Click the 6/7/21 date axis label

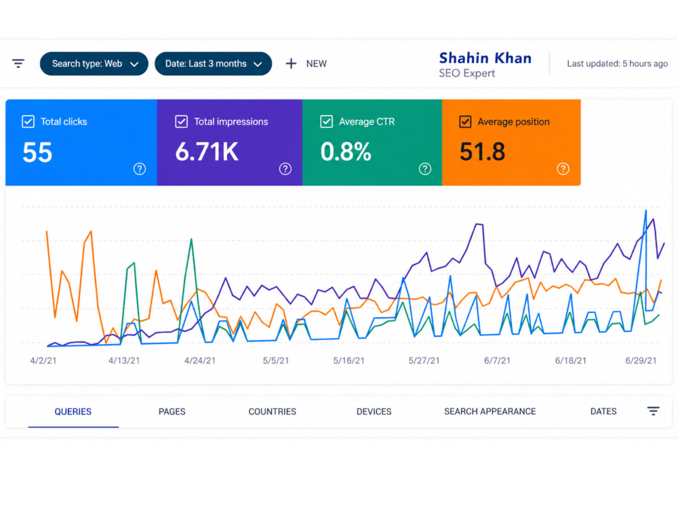[497, 361]
